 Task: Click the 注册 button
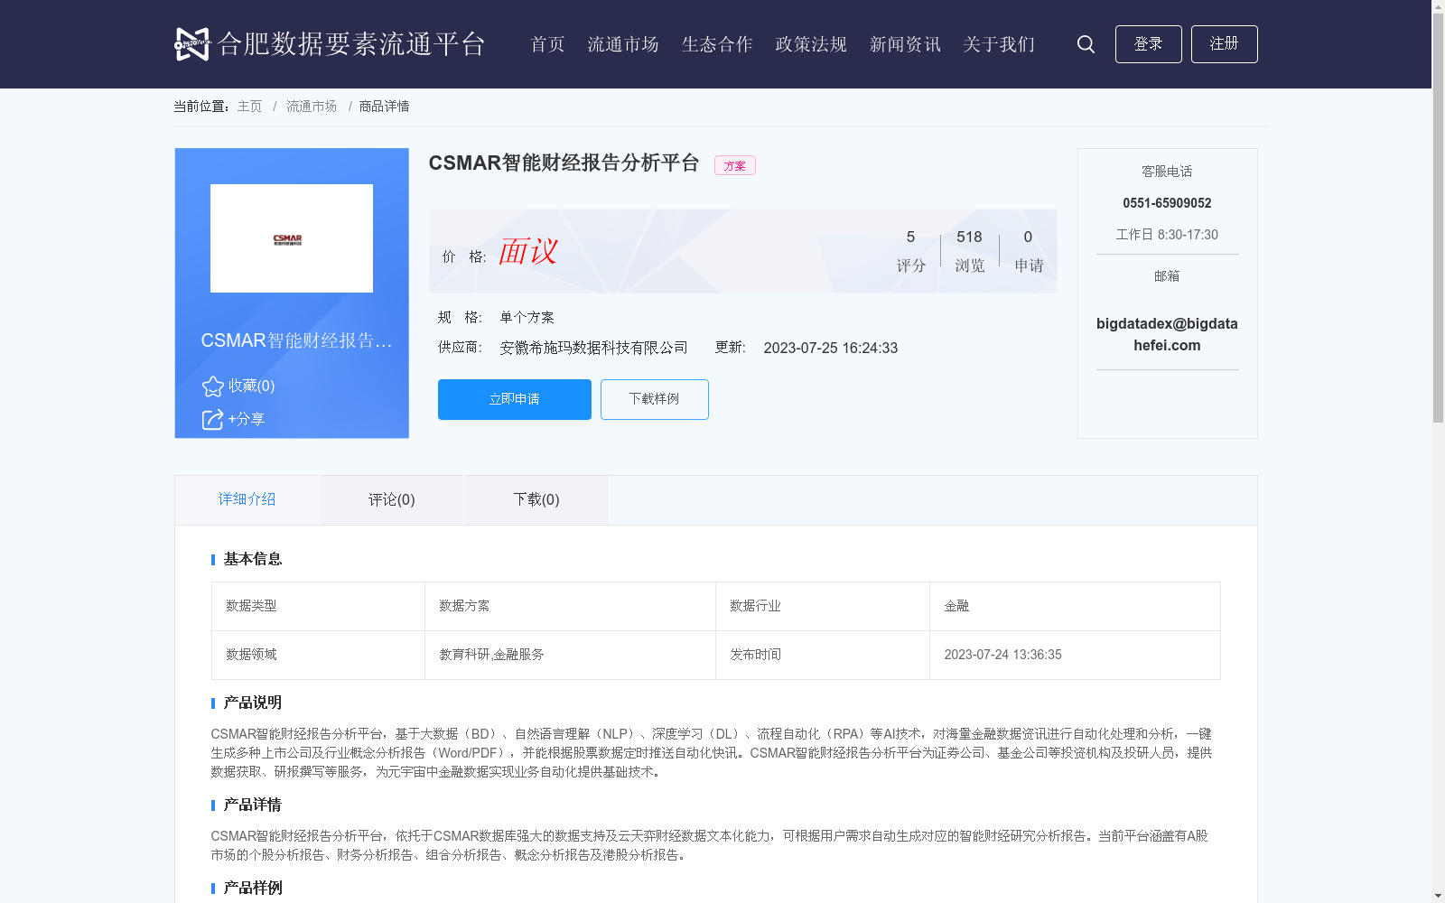tap(1224, 44)
